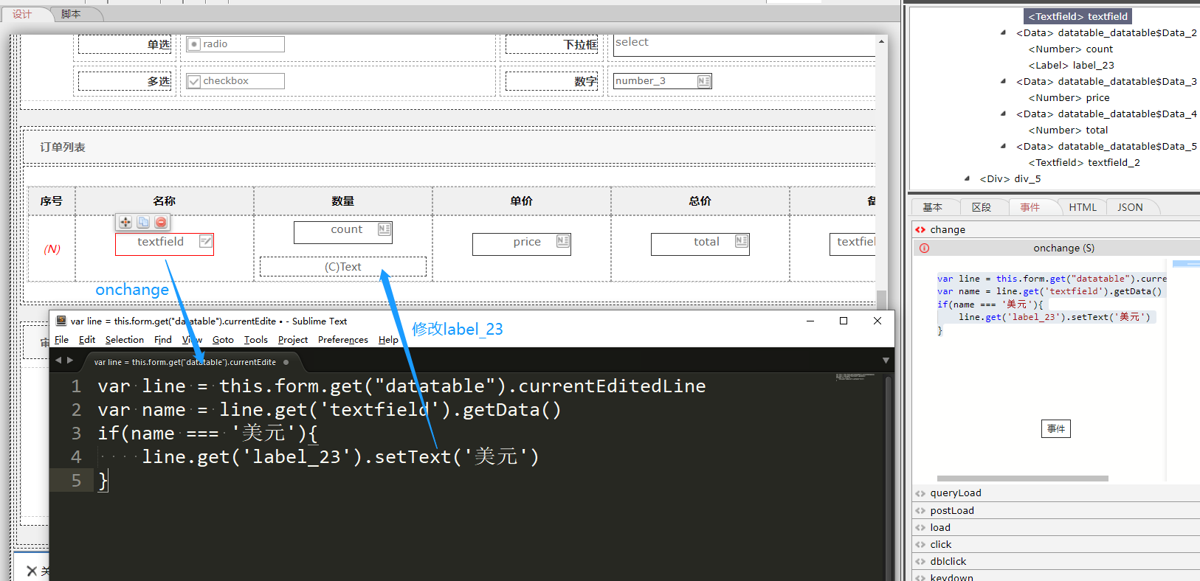Image resolution: width=1200 pixels, height=581 pixels.
Task: Click the scroll-up arrow of the designer canvas
Action: click(x=881, y=42)
